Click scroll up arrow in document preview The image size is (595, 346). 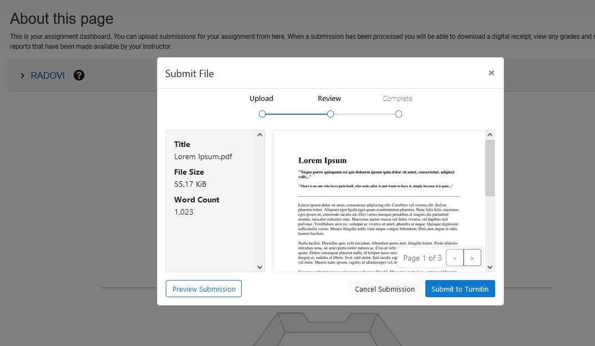click(x=490, y=135)
